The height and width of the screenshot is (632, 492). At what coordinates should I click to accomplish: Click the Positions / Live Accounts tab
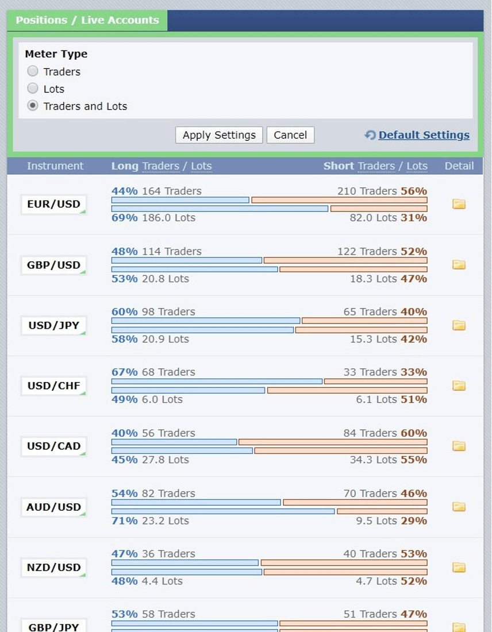click(87, 20)
